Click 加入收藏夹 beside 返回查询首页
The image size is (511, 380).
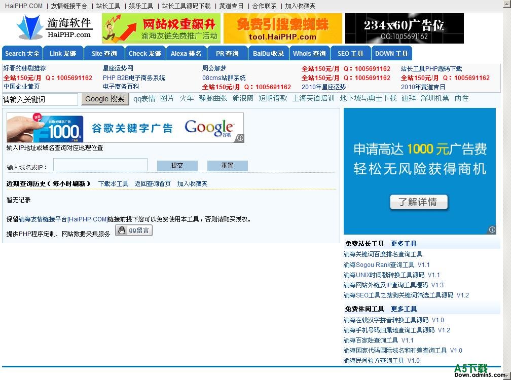[192, 183]
